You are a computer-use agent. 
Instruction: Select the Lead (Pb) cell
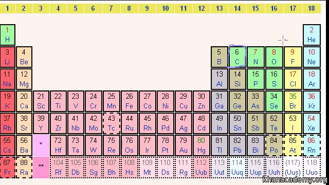tap(237, 145)
